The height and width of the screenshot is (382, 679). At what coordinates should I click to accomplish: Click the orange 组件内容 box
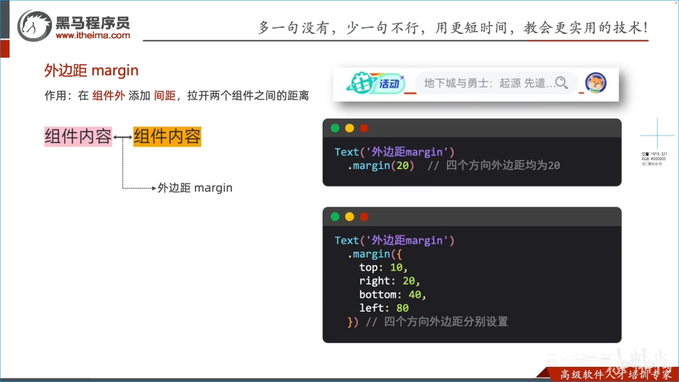pyautogui.click(x=167, y=137)
